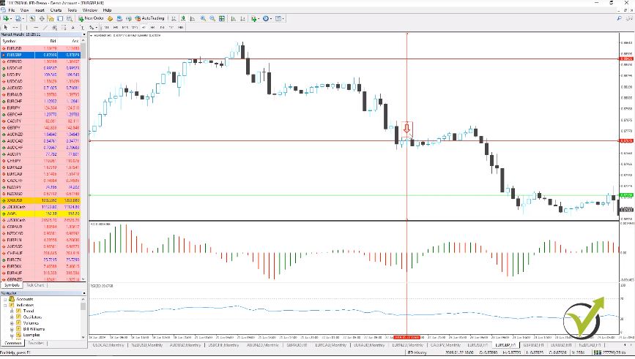Open the chart templates icon
The height and width of the screenshot is (359, 635).
pyautogui.click(x=278, y=18)
